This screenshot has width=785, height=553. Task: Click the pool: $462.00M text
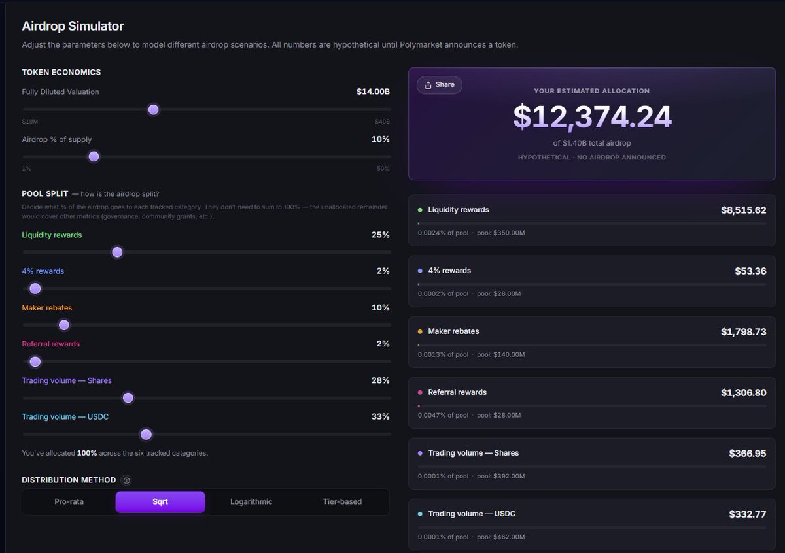point(501,537)
